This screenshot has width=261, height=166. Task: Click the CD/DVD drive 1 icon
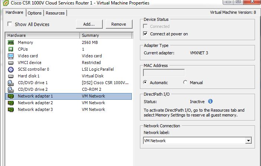(11, 83)
